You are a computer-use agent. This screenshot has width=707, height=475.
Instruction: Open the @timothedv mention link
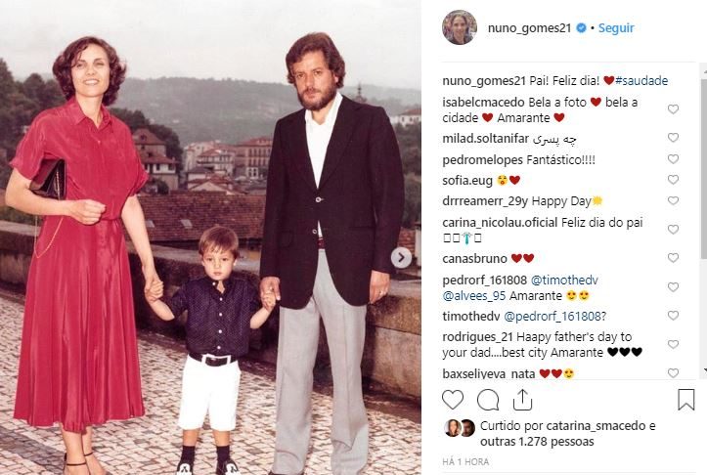pos(564,280)
